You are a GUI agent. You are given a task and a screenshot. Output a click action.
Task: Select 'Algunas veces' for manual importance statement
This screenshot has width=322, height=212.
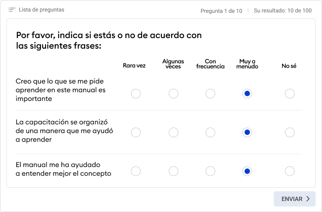(173, 94)
